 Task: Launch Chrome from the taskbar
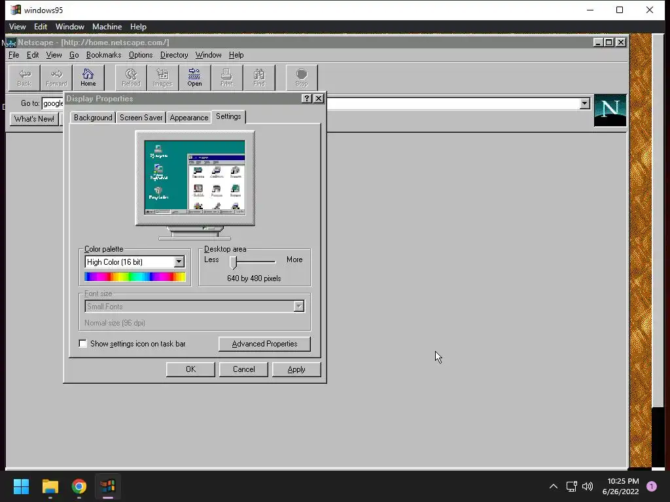pos(79,486)
